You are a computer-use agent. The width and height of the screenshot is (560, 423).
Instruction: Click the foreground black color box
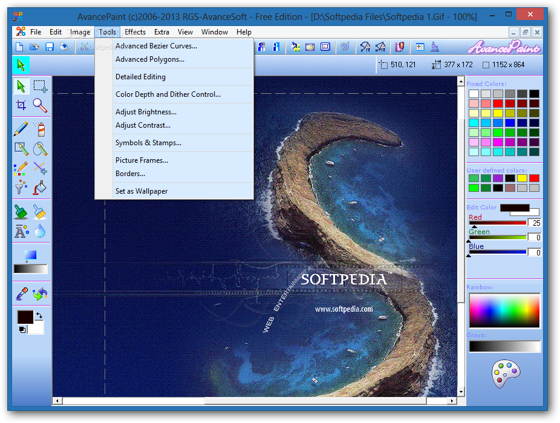tap(25, 317)
